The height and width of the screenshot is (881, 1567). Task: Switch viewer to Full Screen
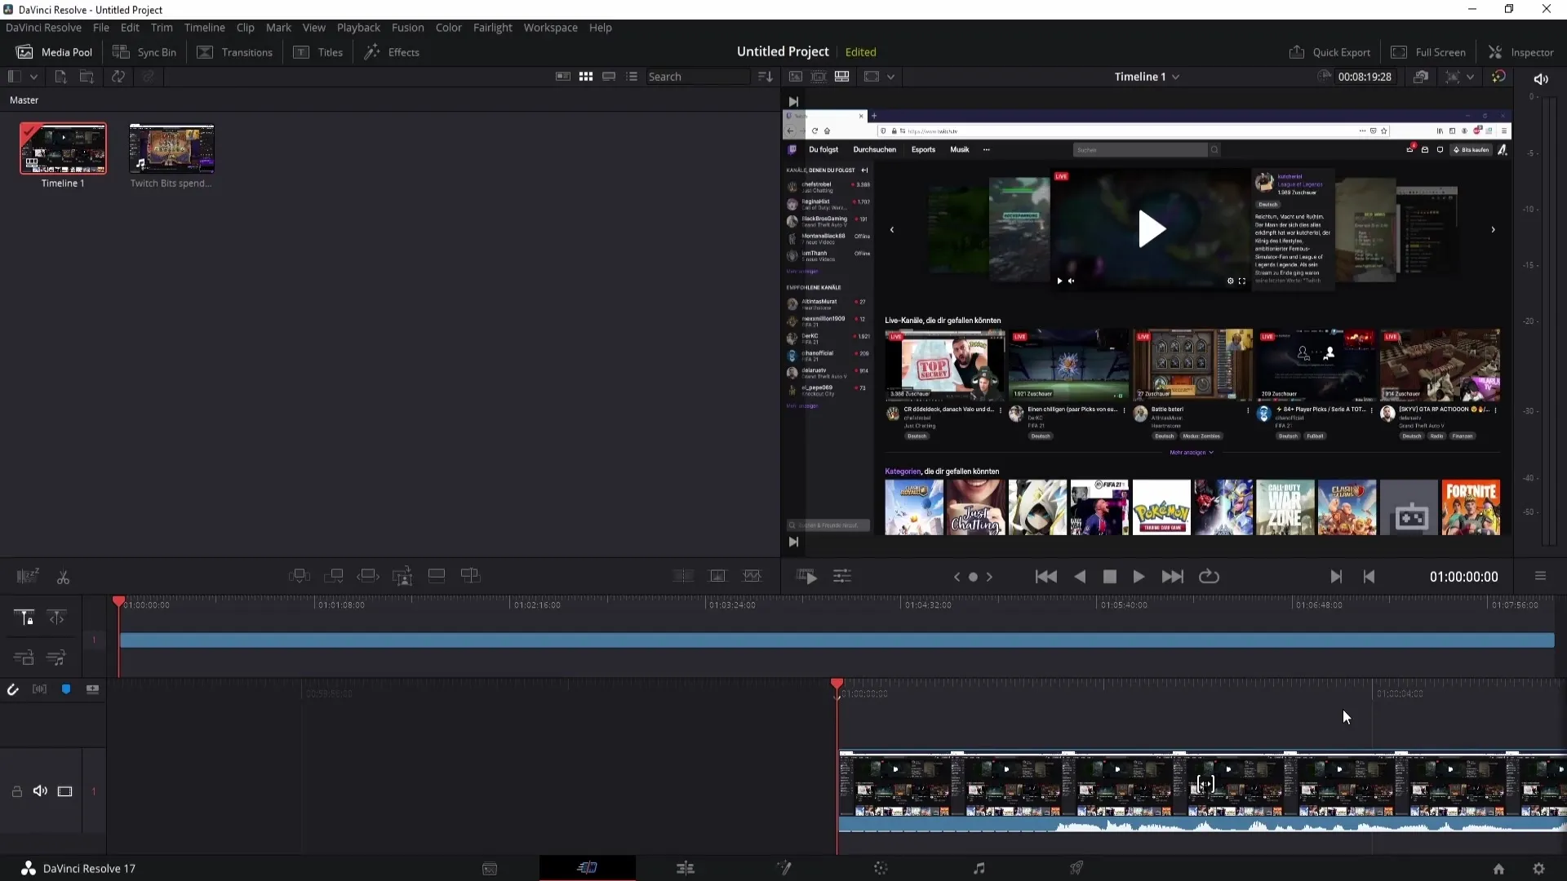tap(1428, 52)
